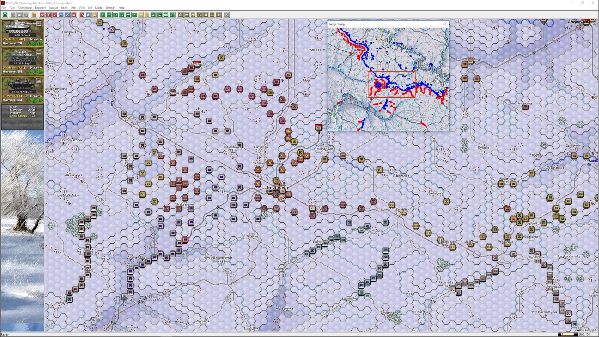Click the padlock icon in the toolbar

pyautogui.click(x=180, y=15)
